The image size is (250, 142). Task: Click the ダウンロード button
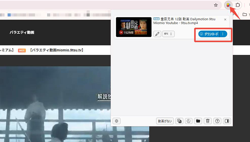point(209,34)
